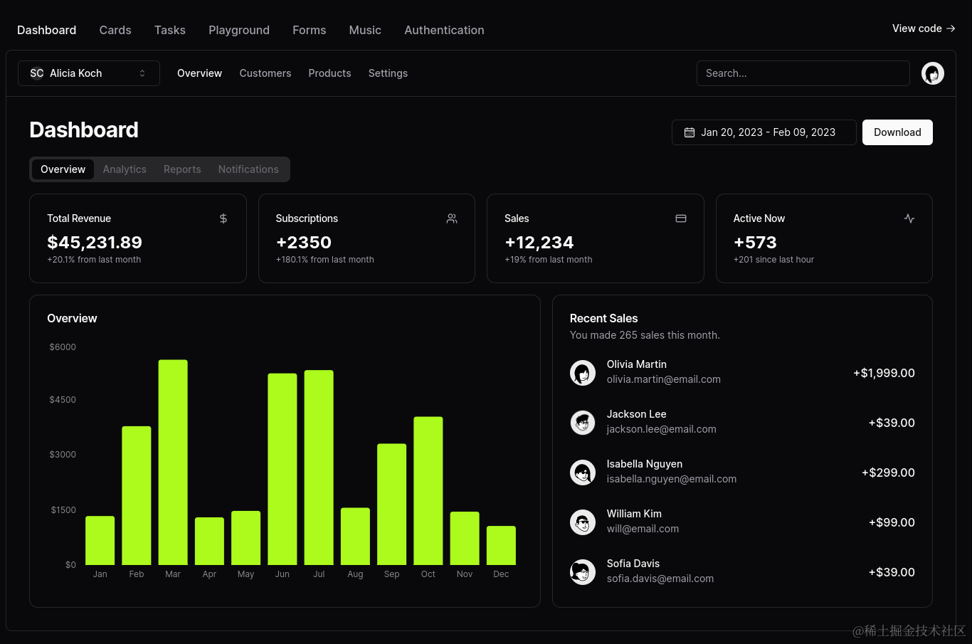This screenshot has height=644, width=972.
Task: Click William Kim's avatar
Action: coord(583,522)
